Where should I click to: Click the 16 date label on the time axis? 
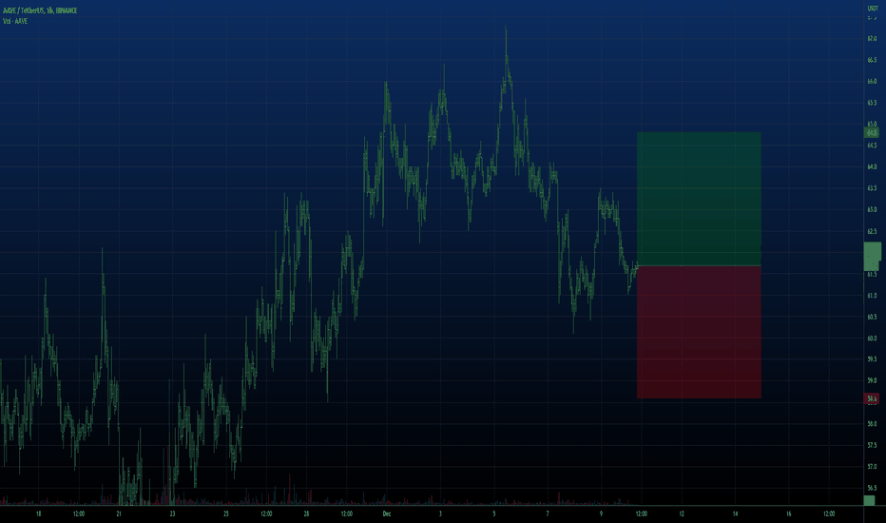coord(789,513)
